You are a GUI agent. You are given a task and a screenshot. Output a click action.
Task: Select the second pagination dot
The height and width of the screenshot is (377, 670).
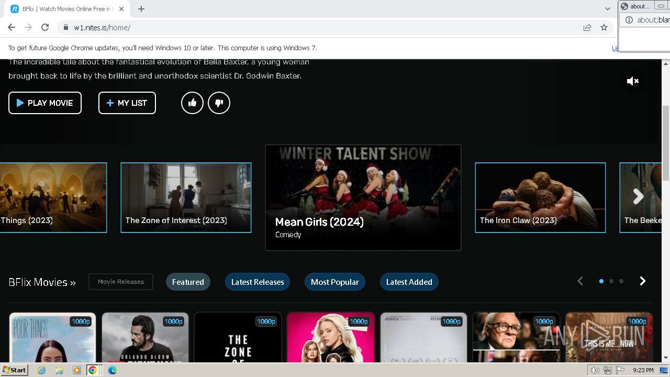tap(611, 281)
